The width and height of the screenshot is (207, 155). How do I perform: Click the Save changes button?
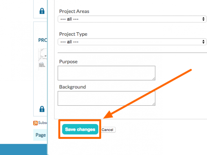pos(80,129)
